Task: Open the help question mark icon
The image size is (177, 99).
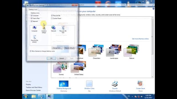Action: (153, 9)
